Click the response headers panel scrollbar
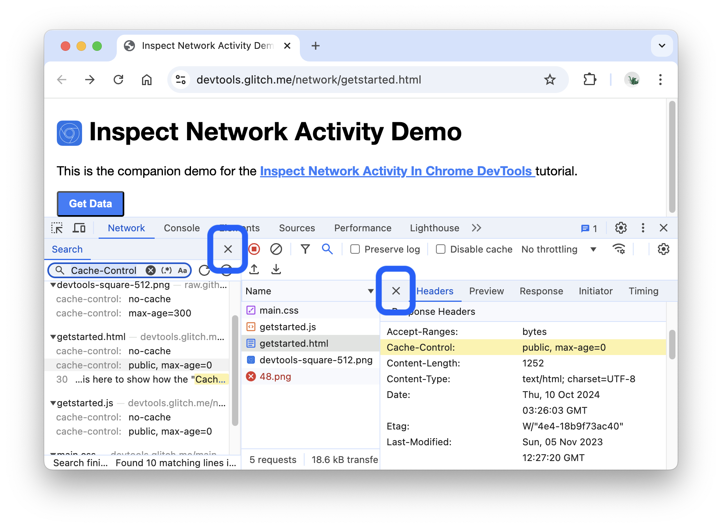This screenshot has width=722, height=528. tap(672, 345)
